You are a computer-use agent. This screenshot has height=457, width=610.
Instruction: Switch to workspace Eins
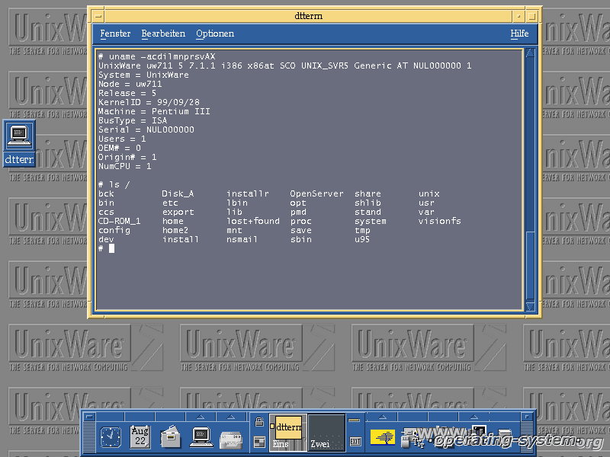pos(288,433)
